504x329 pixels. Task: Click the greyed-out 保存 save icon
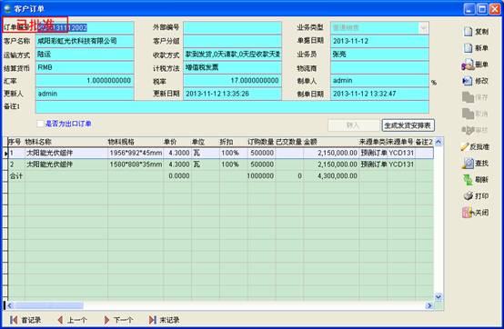(x=468, y=97)
